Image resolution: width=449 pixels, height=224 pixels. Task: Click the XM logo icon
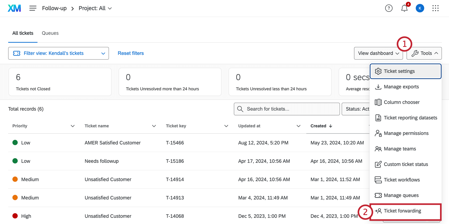14,8
